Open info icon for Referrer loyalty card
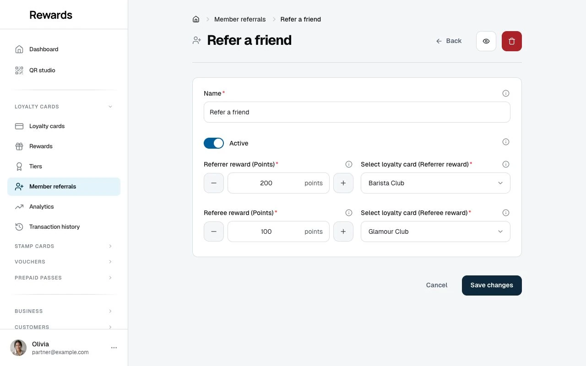The height and width of the screenshot is (366, 586). pyautogui.click(x=506, y=164)
